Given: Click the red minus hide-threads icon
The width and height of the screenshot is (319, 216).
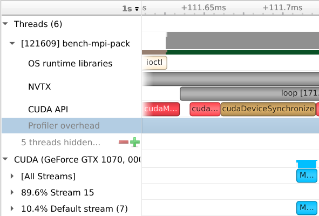Looking at the screenshot, I should tap(124, 142).
